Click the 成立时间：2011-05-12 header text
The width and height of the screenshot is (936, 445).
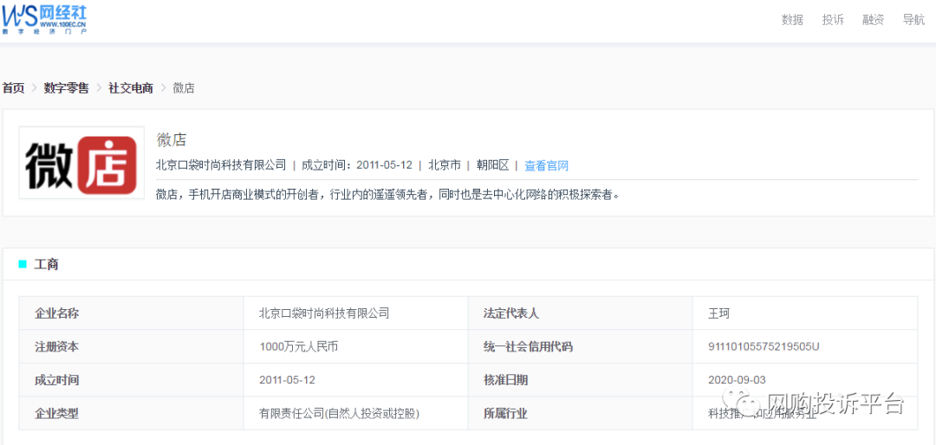point(357,165)
